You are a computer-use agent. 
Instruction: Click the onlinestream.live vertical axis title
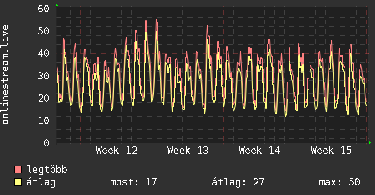pyautogui.click(x=5, y=75)
